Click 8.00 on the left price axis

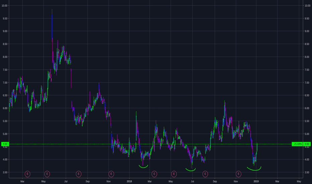[5, 57]
